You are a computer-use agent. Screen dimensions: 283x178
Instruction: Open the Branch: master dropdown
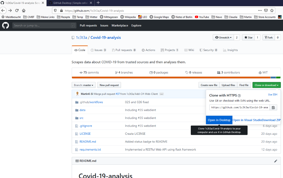point(84,85)
